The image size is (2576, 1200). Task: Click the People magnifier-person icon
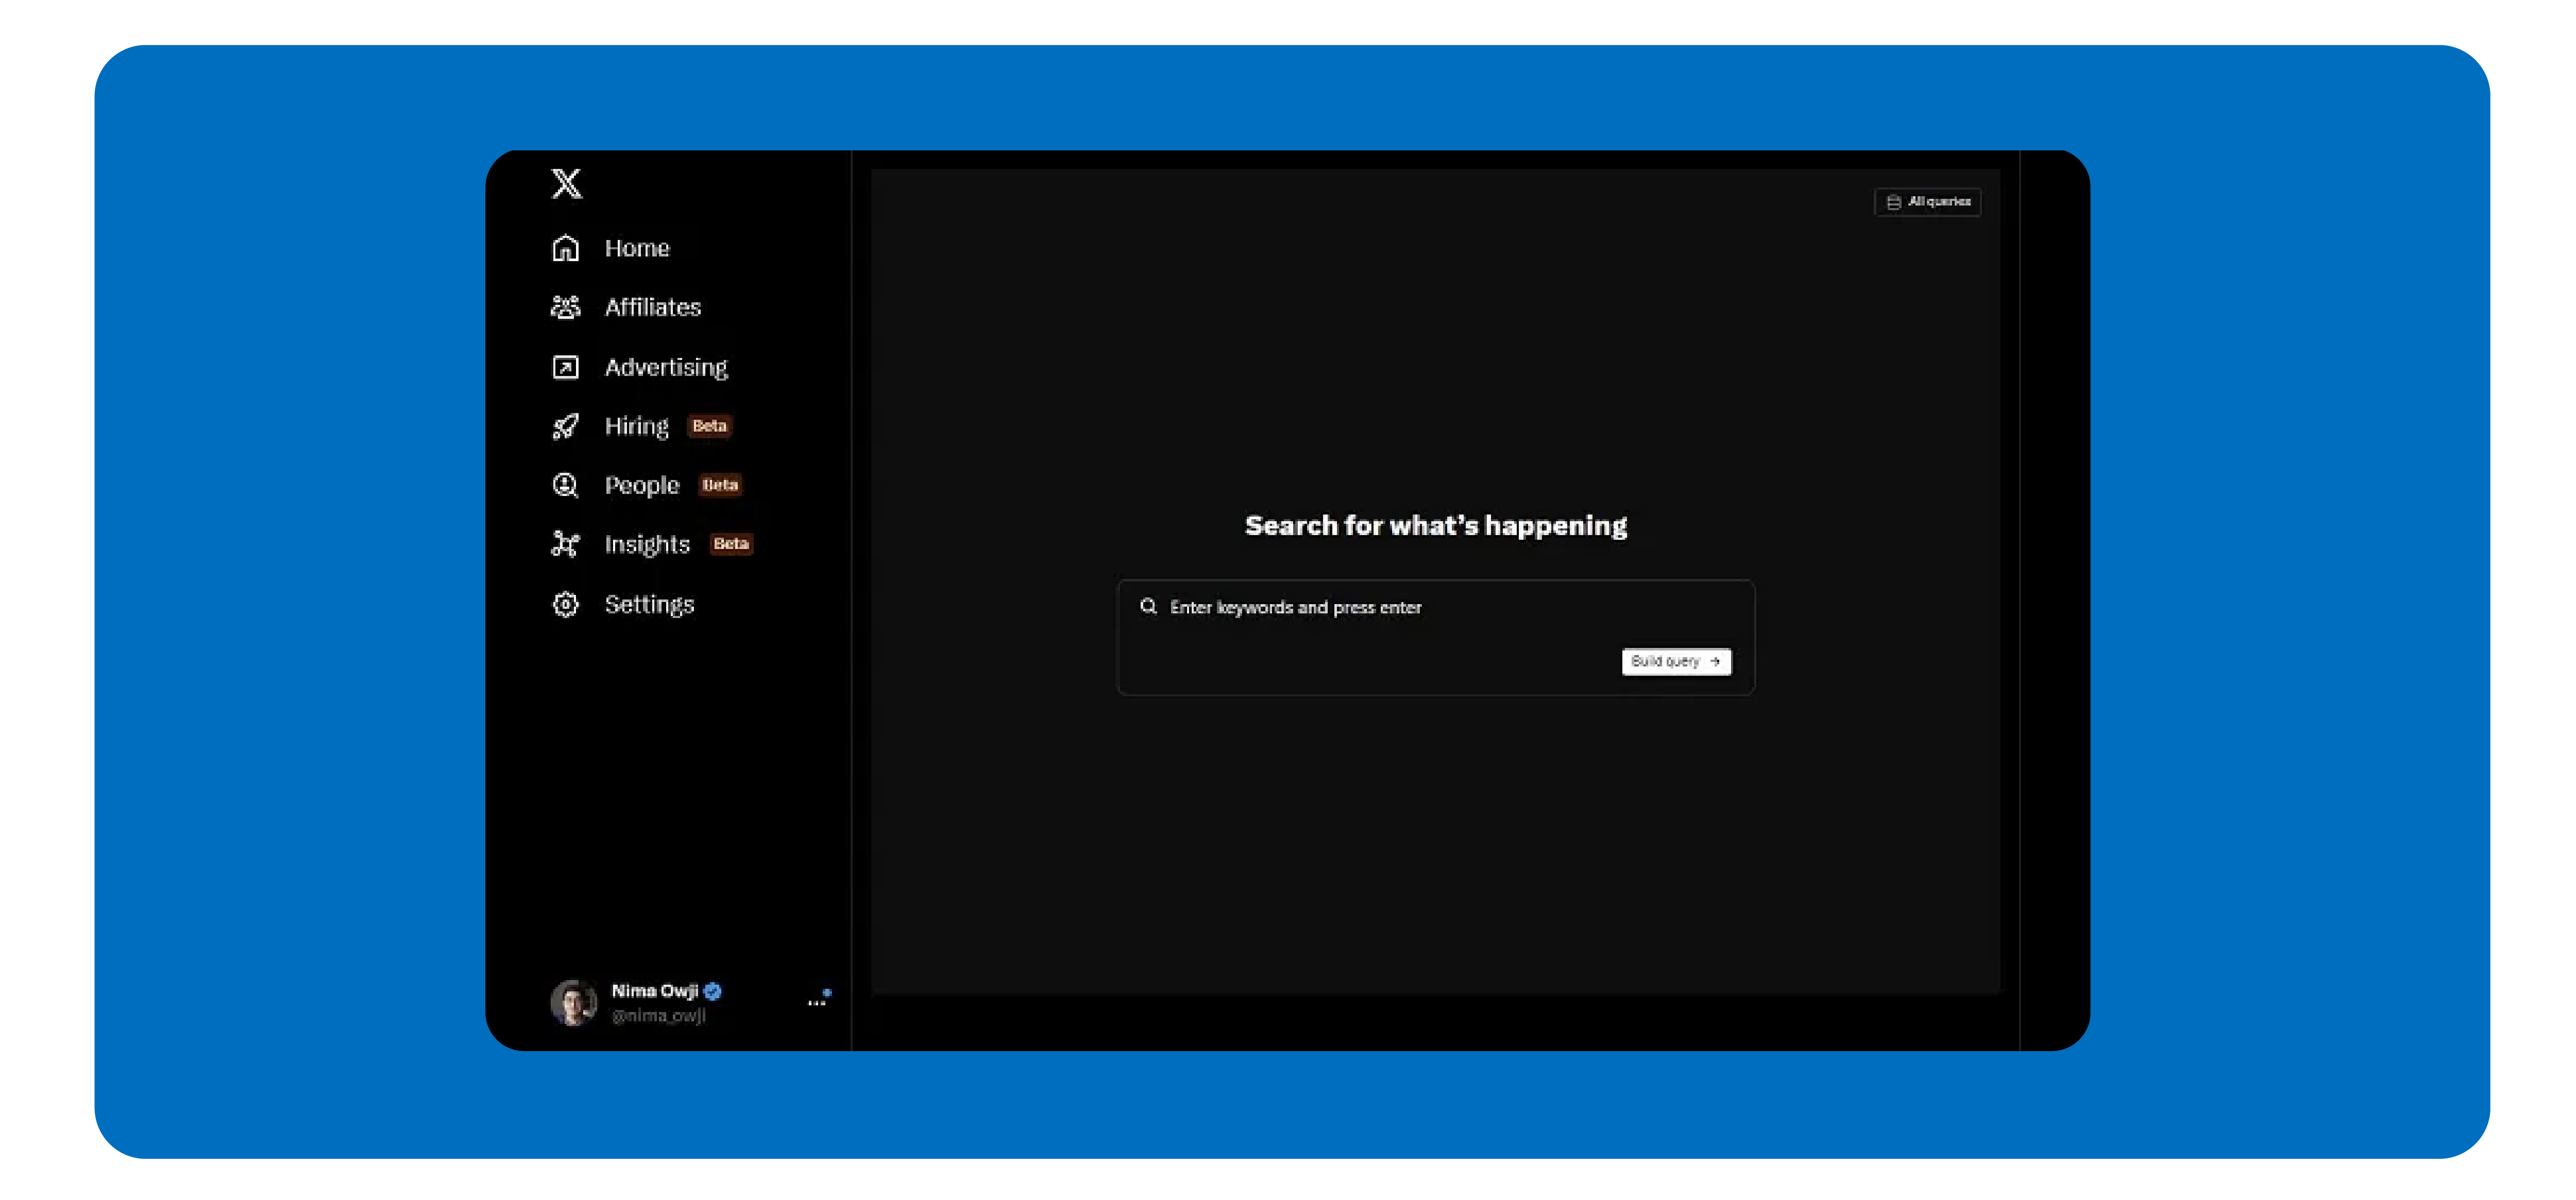(565, 485)
